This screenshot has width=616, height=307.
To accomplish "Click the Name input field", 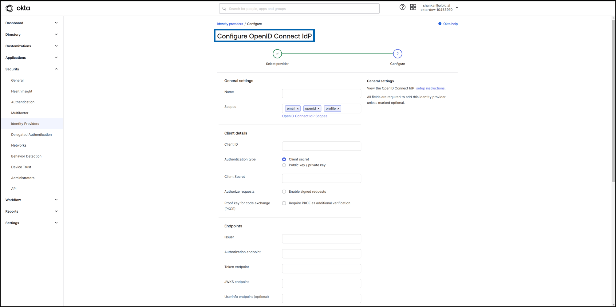I will pyautogui.click(x=322, y=93).
